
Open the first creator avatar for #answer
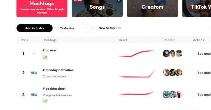pos(166,54)
